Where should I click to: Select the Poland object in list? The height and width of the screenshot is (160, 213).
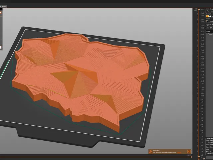pos(210,34)
